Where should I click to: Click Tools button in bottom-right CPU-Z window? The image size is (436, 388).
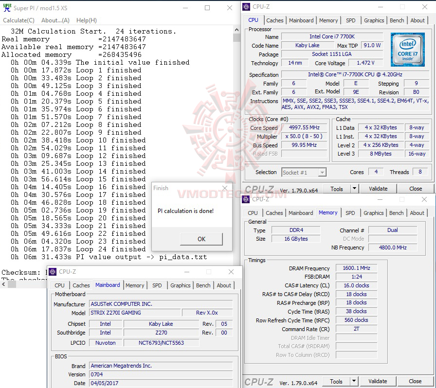(x=336, y=381)
